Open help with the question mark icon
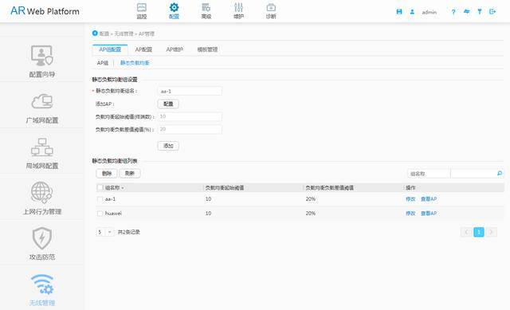The height and width of the screenshot is (310, 510). 453,12
